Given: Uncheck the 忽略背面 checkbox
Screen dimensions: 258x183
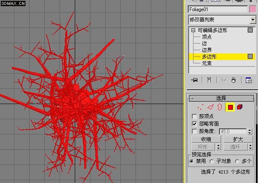Looking at the screenshot, I should click(194, 124).
